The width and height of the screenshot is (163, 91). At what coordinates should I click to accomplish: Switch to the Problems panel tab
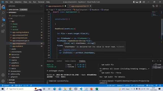coord(50,61)
